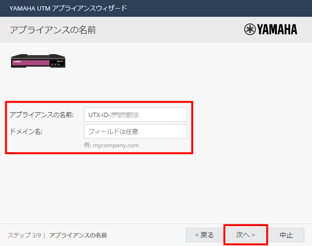This screenshot has height=246, width=312.
Task: Click the bold step name in footer
Action: (x=78, y=235)
